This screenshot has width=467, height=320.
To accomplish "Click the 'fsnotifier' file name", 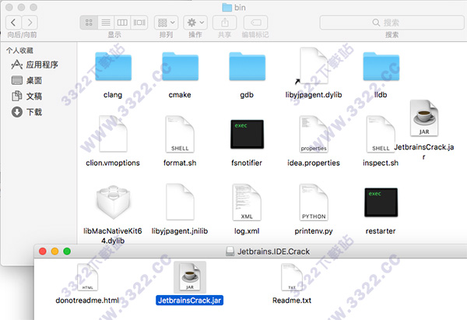I will [247, 163].
